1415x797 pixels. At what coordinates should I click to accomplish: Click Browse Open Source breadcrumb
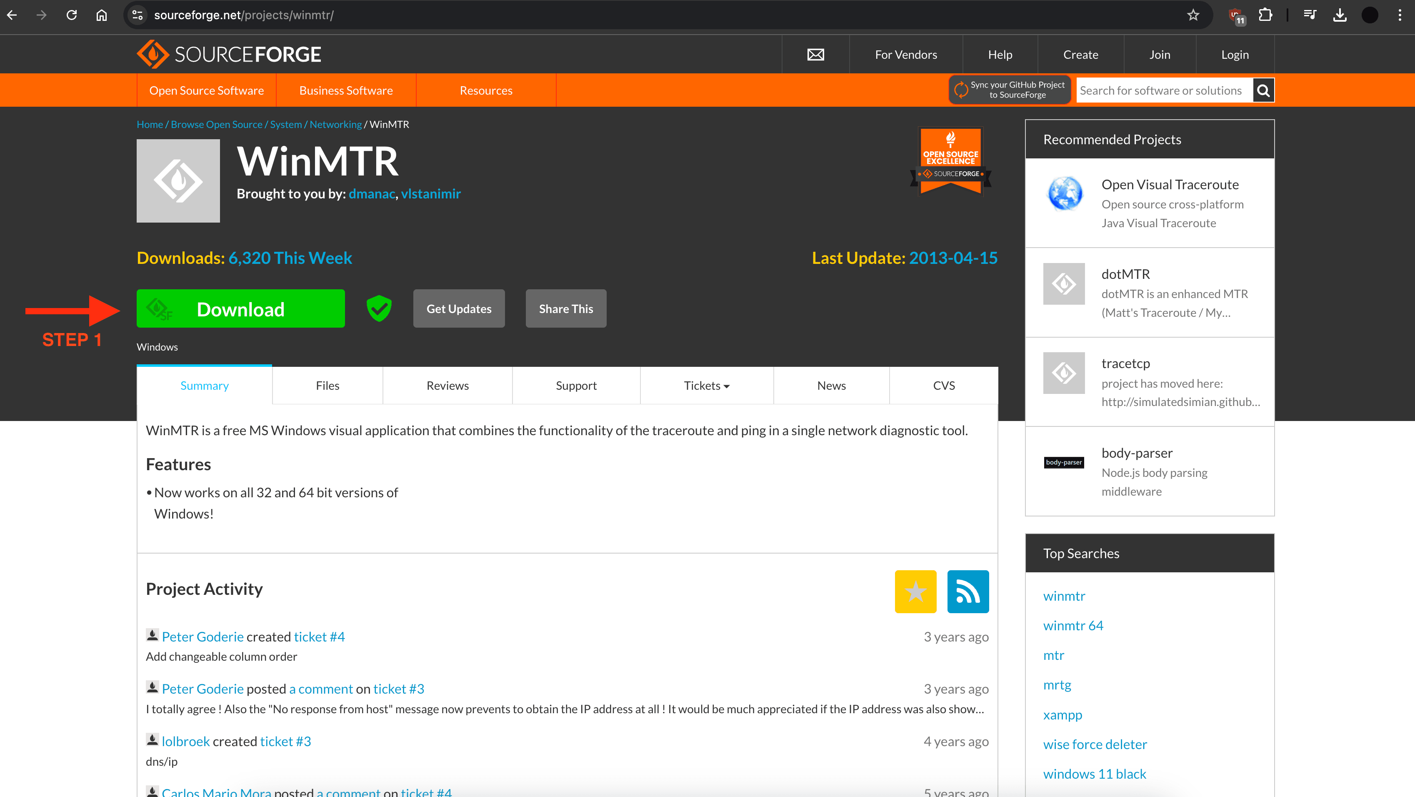216,124
